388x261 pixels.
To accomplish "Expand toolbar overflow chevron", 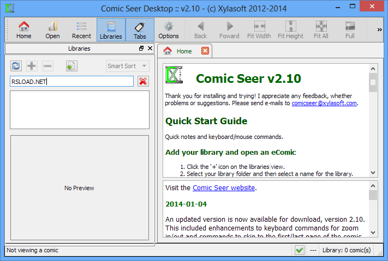I will [379, 29].
